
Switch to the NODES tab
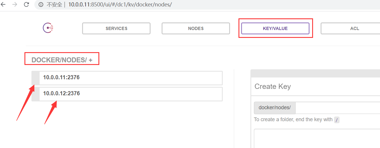[x=196, y=29]
